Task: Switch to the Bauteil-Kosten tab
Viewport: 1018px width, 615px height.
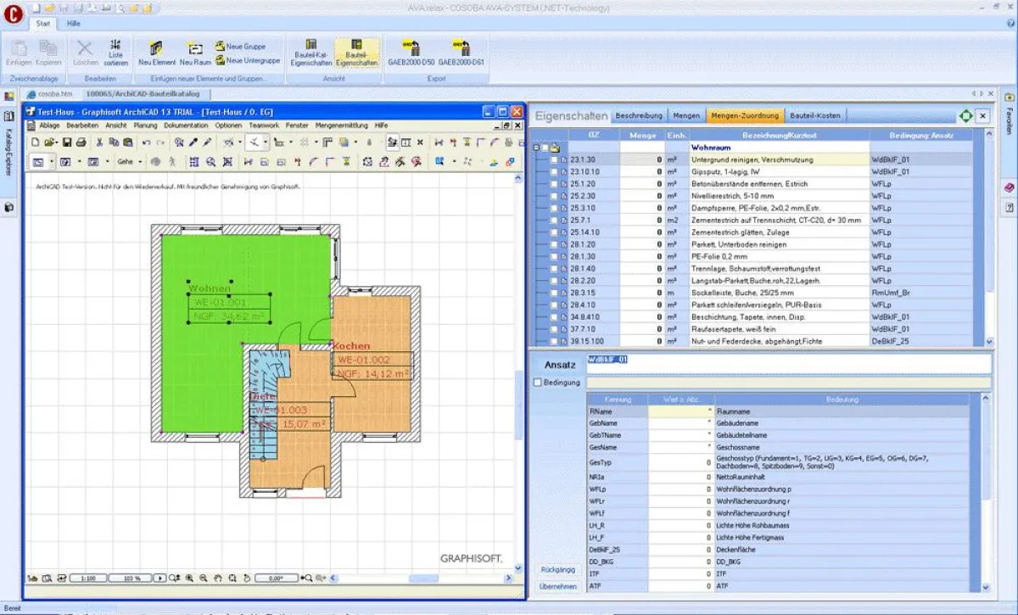Action: click(817, 115)
